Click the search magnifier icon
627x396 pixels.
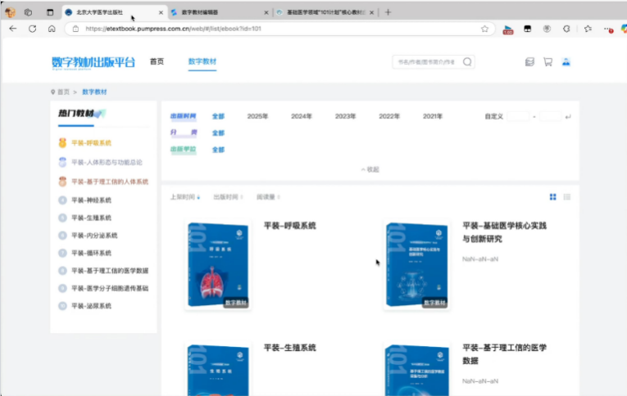coord(467,62)
